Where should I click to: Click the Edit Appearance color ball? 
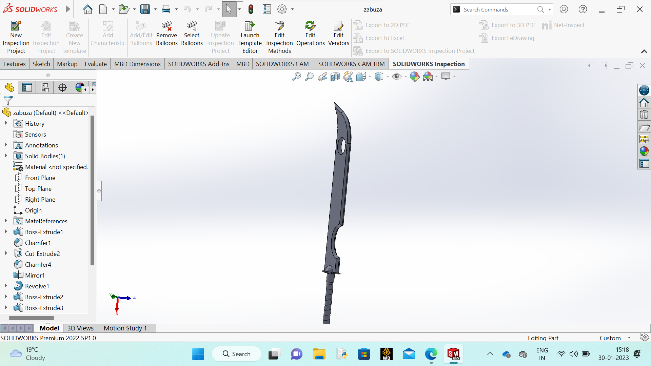click(414, 77)
